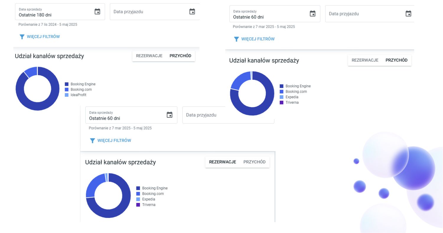Choose REZERWACJE tab in the bottom panel
This screenshot has height=233, width=443.
tap(223, 162)
